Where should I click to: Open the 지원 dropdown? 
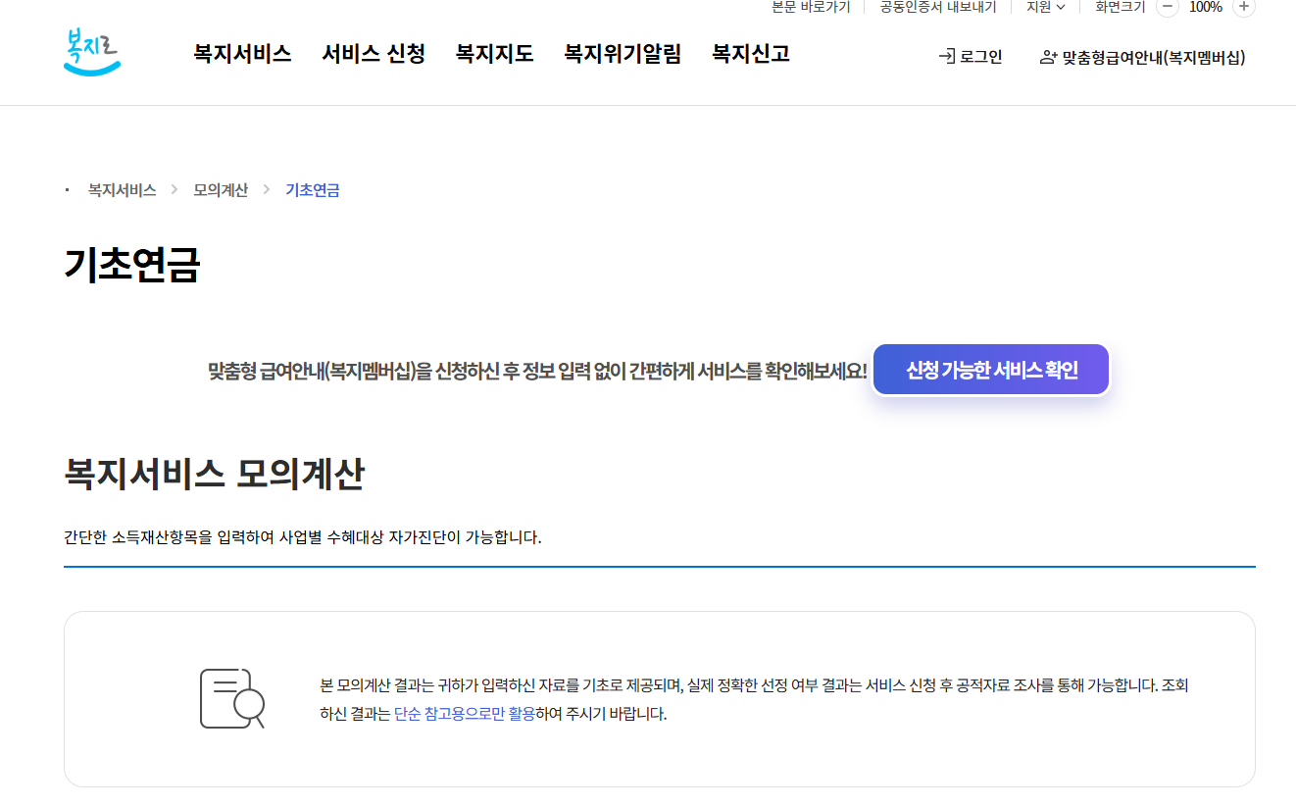(1045, 7)
